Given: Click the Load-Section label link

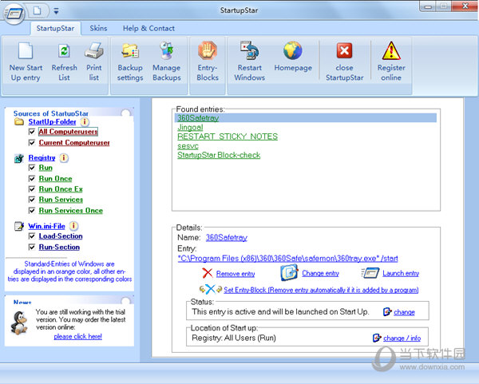Looking at the screenshot, I should click(x=61, y=236).
